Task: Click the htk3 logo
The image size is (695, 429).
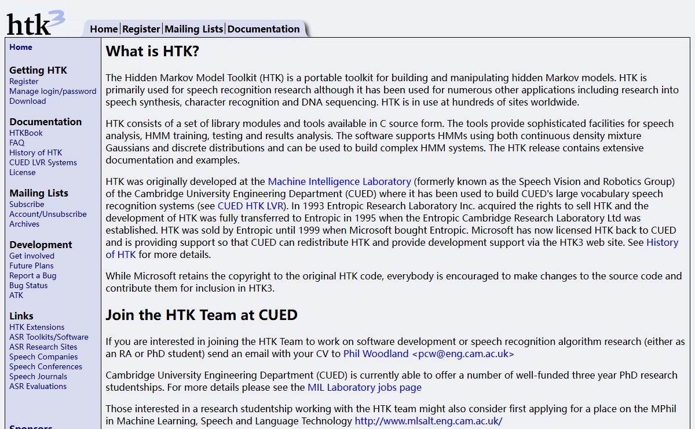Action: coord(36,23)
